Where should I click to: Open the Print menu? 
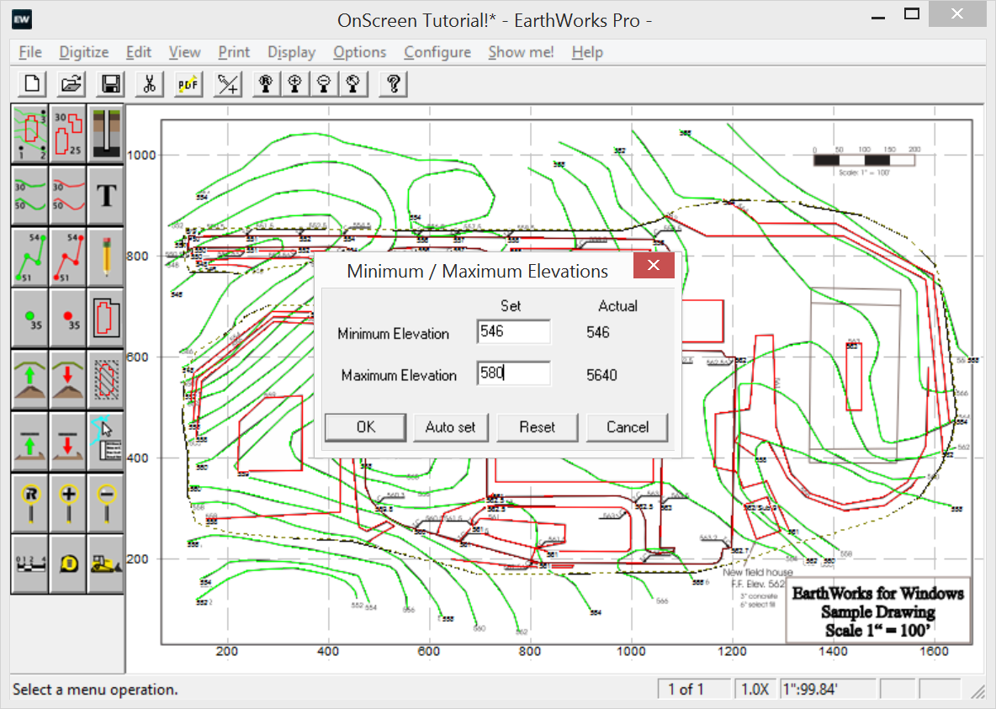pyautogui.click(x=235, y=52)
